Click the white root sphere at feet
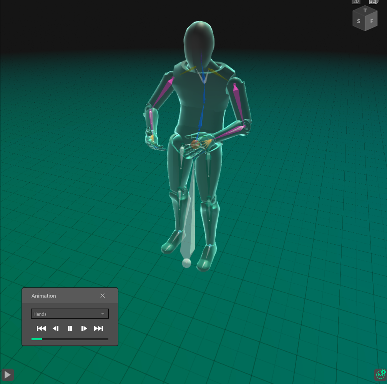This screenshot has height=384, width=387. (186, 263)
